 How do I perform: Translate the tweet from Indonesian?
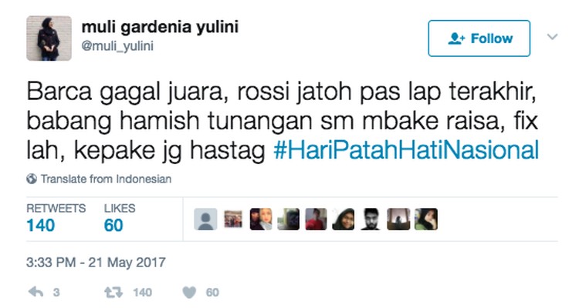[x=106, y=179]
